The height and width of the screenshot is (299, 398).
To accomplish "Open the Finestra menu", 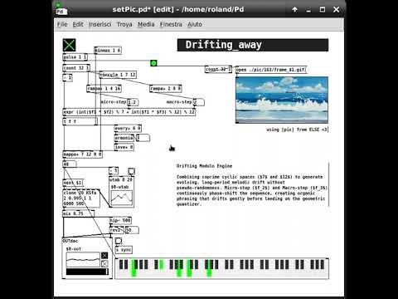I will tap(171, 24).
